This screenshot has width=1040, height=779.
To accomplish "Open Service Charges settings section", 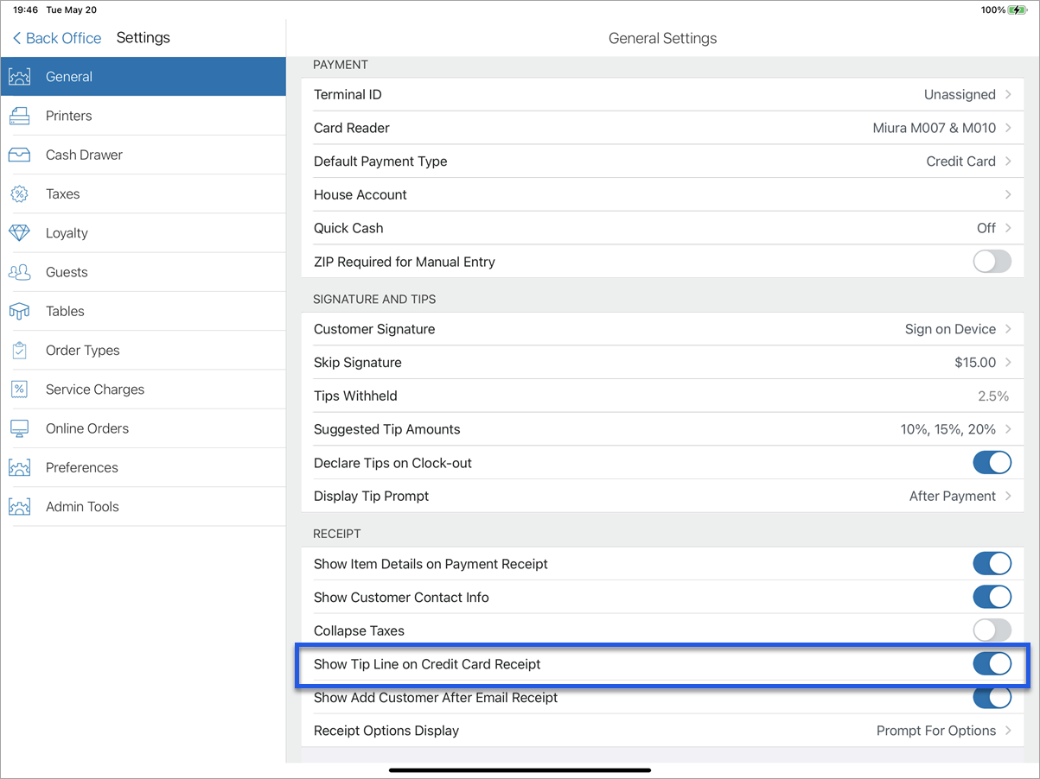I will [x=143, y=389].
